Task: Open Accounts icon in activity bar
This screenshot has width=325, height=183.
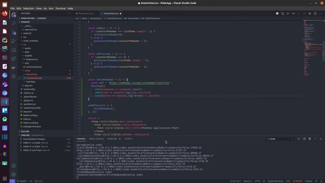Action: click(14, 166)
